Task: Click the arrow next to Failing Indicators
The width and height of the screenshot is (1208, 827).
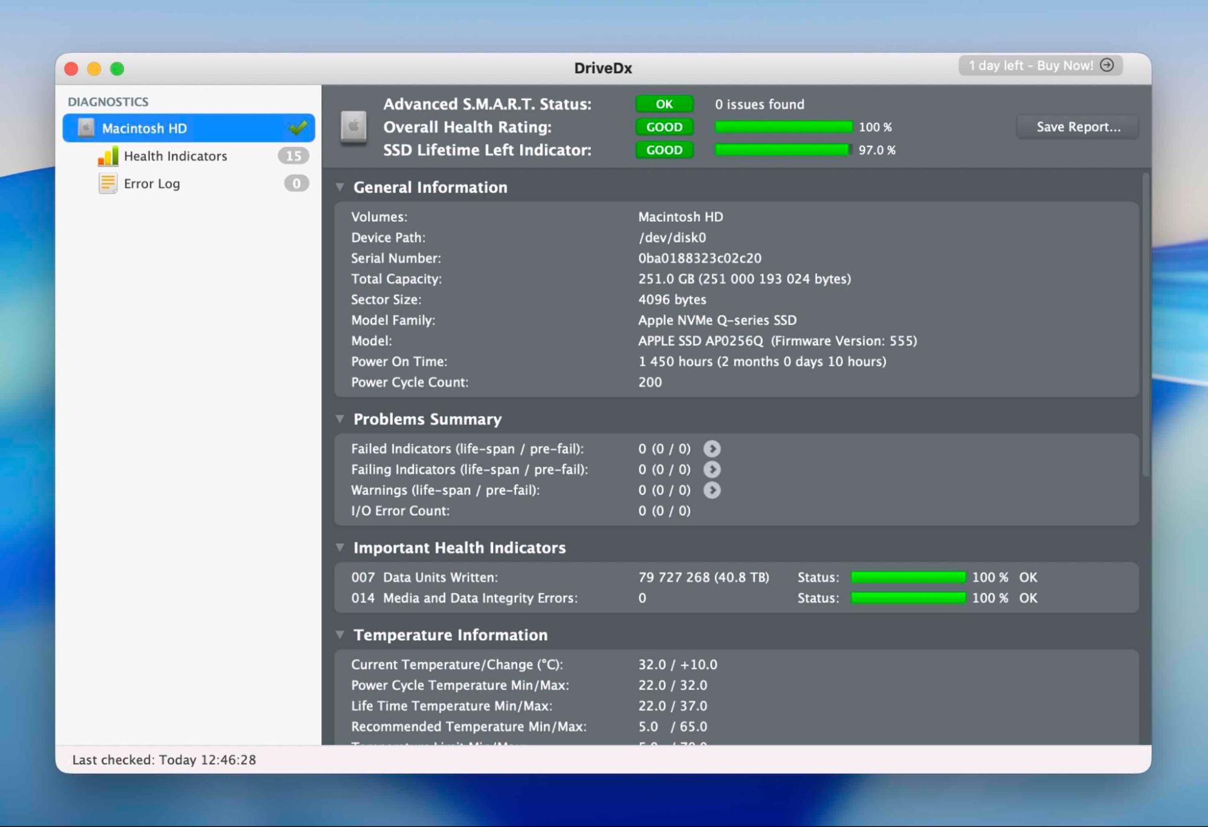Action: click(x=711, y=469)
